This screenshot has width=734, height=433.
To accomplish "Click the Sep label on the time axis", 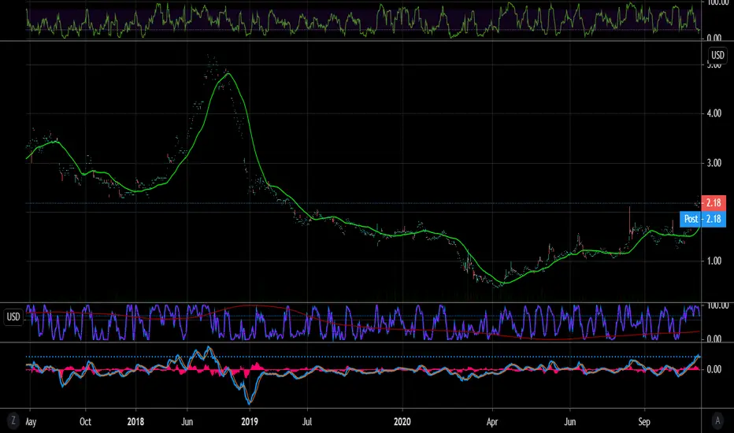I will [644, 422].
